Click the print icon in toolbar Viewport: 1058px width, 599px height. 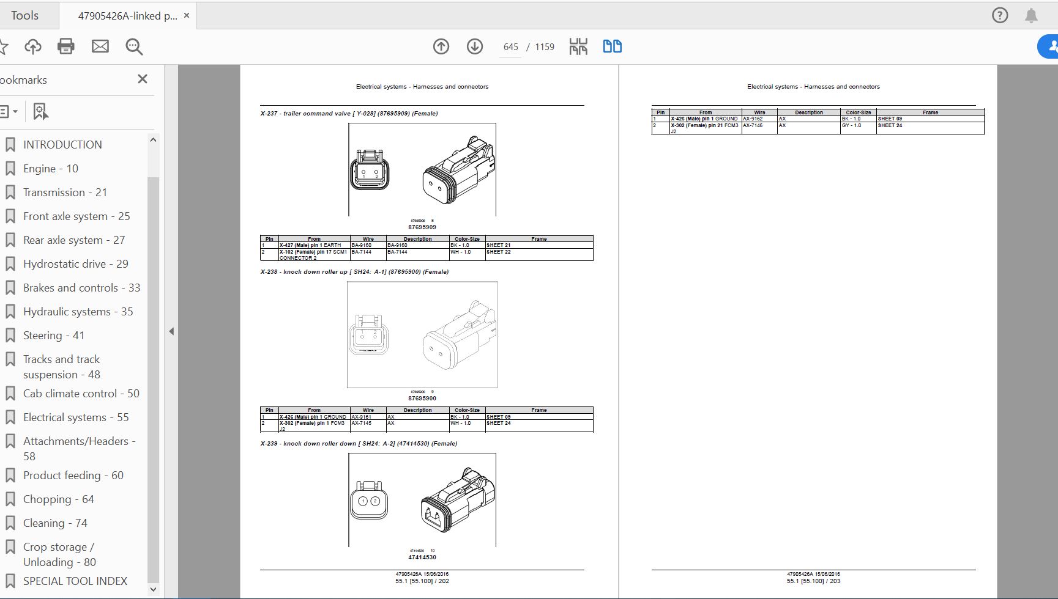click(x=65, y=46)
